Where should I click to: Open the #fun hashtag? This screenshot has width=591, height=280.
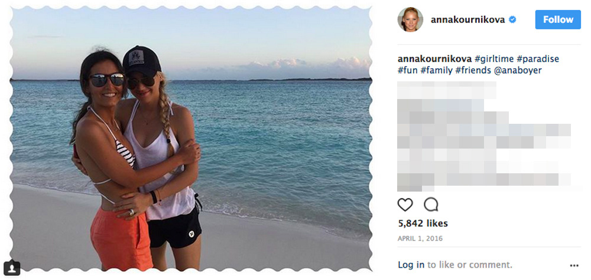(408, 70)
